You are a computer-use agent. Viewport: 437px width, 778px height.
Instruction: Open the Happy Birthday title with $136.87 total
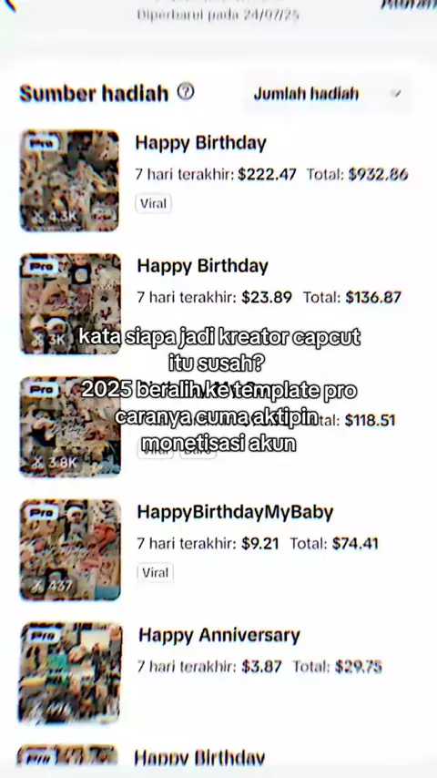point(202,266)
